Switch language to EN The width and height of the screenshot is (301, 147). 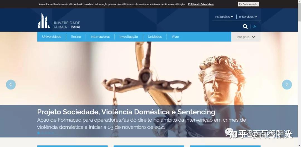tap(254, 26)
